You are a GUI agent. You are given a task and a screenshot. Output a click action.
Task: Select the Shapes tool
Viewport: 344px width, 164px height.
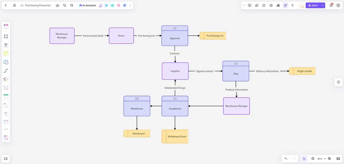(6, 62)
